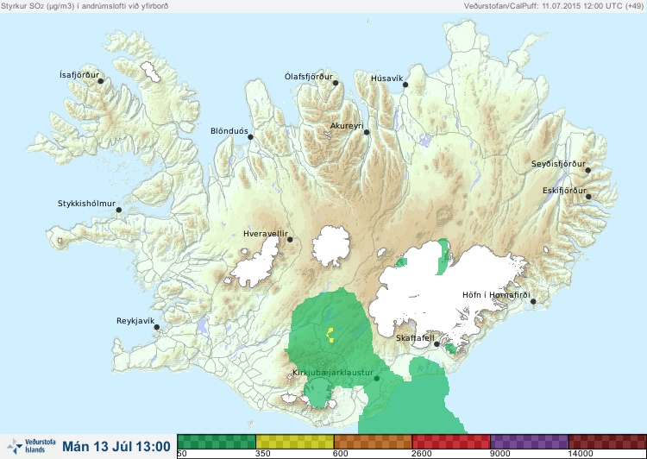Click the Akureyri location dot
The image size is (647, 459).
(367, 132)
